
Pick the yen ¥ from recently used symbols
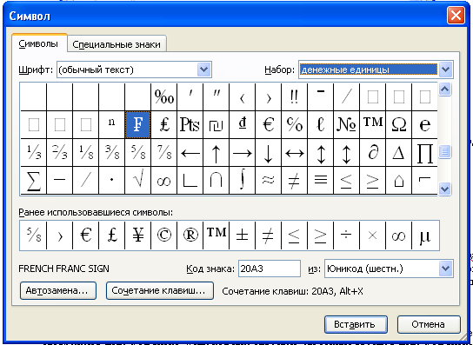(x=138, y=236)
